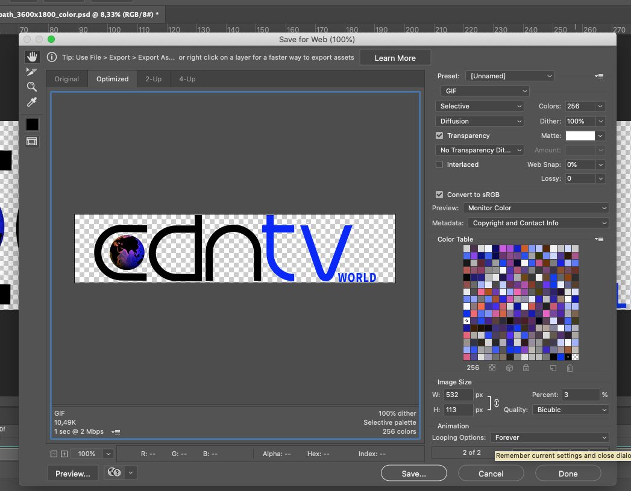Screen dimensions: 631x491
Task: Open the Web Snap dropdown arrow
Action: 600,164
